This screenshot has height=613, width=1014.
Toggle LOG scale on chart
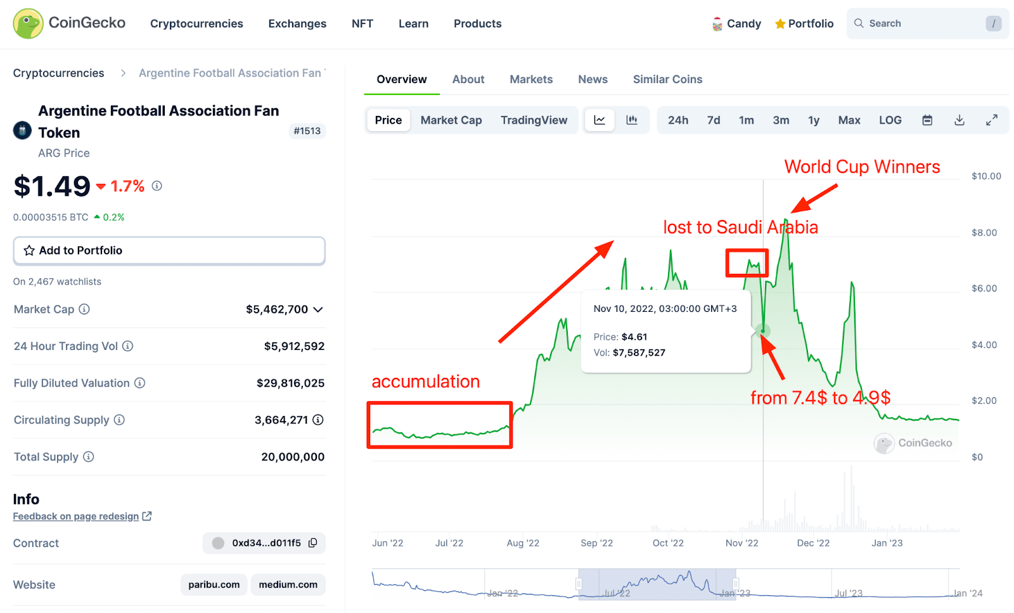point(890,120)
